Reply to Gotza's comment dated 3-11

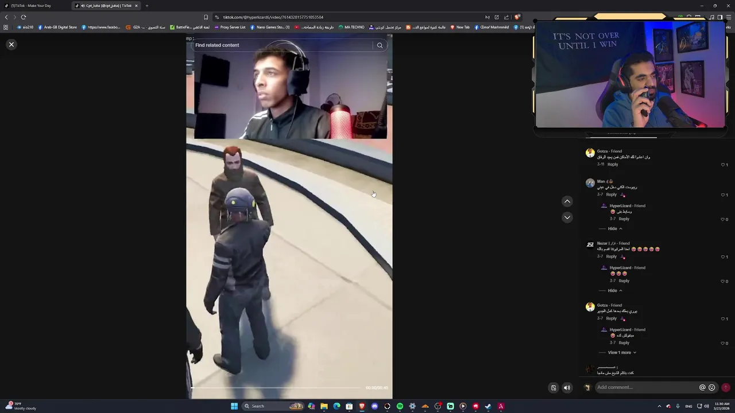coord(613,165)
